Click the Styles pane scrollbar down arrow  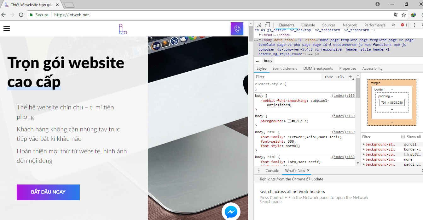tap(358, 163)
